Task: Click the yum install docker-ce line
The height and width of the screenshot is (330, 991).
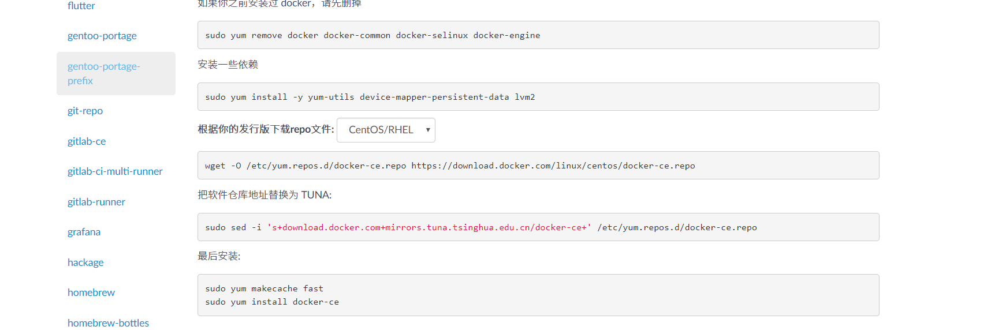Action: pyautogui.click(x=272, y=302)
